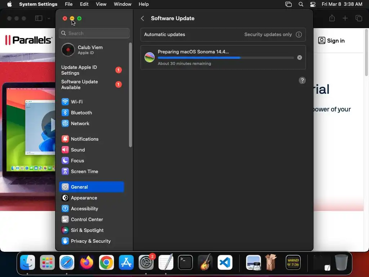This screenshot has width=369, height=277.
Task: Open Focus settings
Action: click(92, 161)
